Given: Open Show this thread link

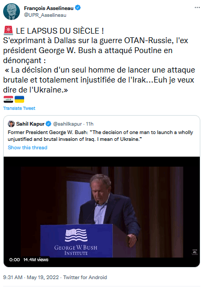Looking at the screenshot, I should pos(27,148).
